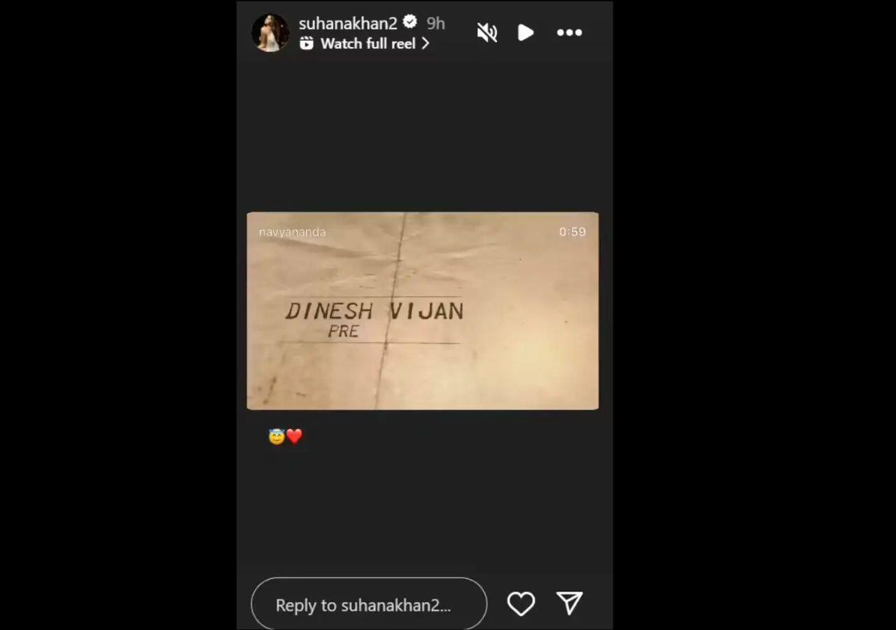The width and height of the screenshot is (896, 630).
Task: Focus the Reply to suhanakhan2 input field
Action: [369, 604]
